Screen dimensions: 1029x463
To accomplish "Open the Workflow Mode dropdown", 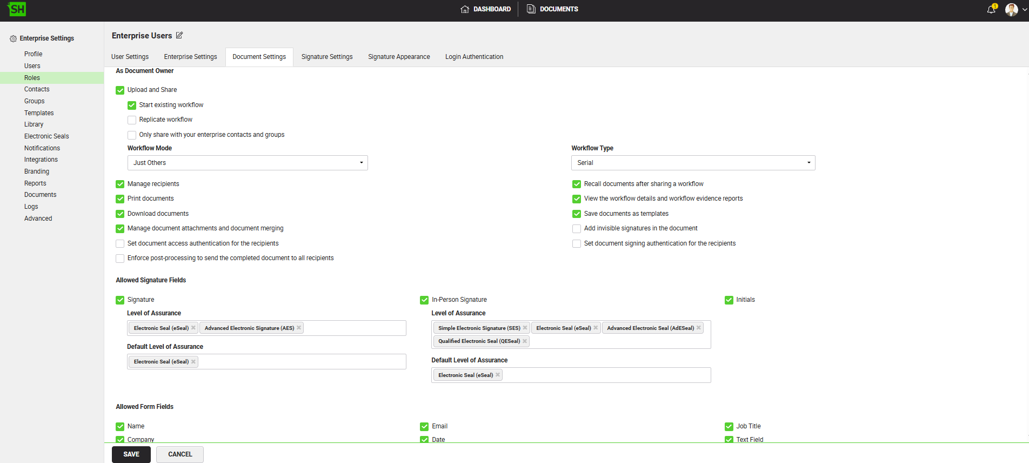I will point(248,163).
